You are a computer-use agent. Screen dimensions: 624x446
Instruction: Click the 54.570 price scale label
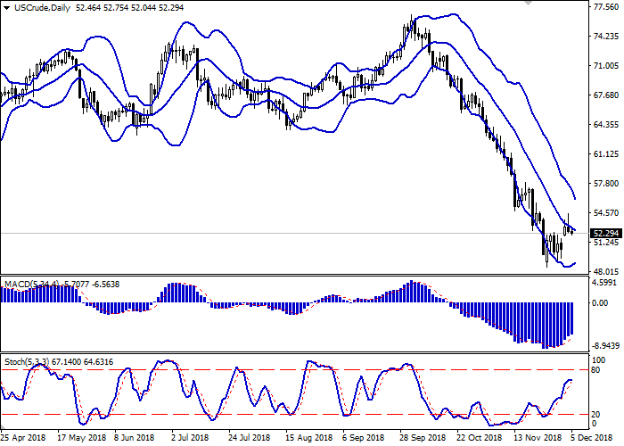point(605,213)
